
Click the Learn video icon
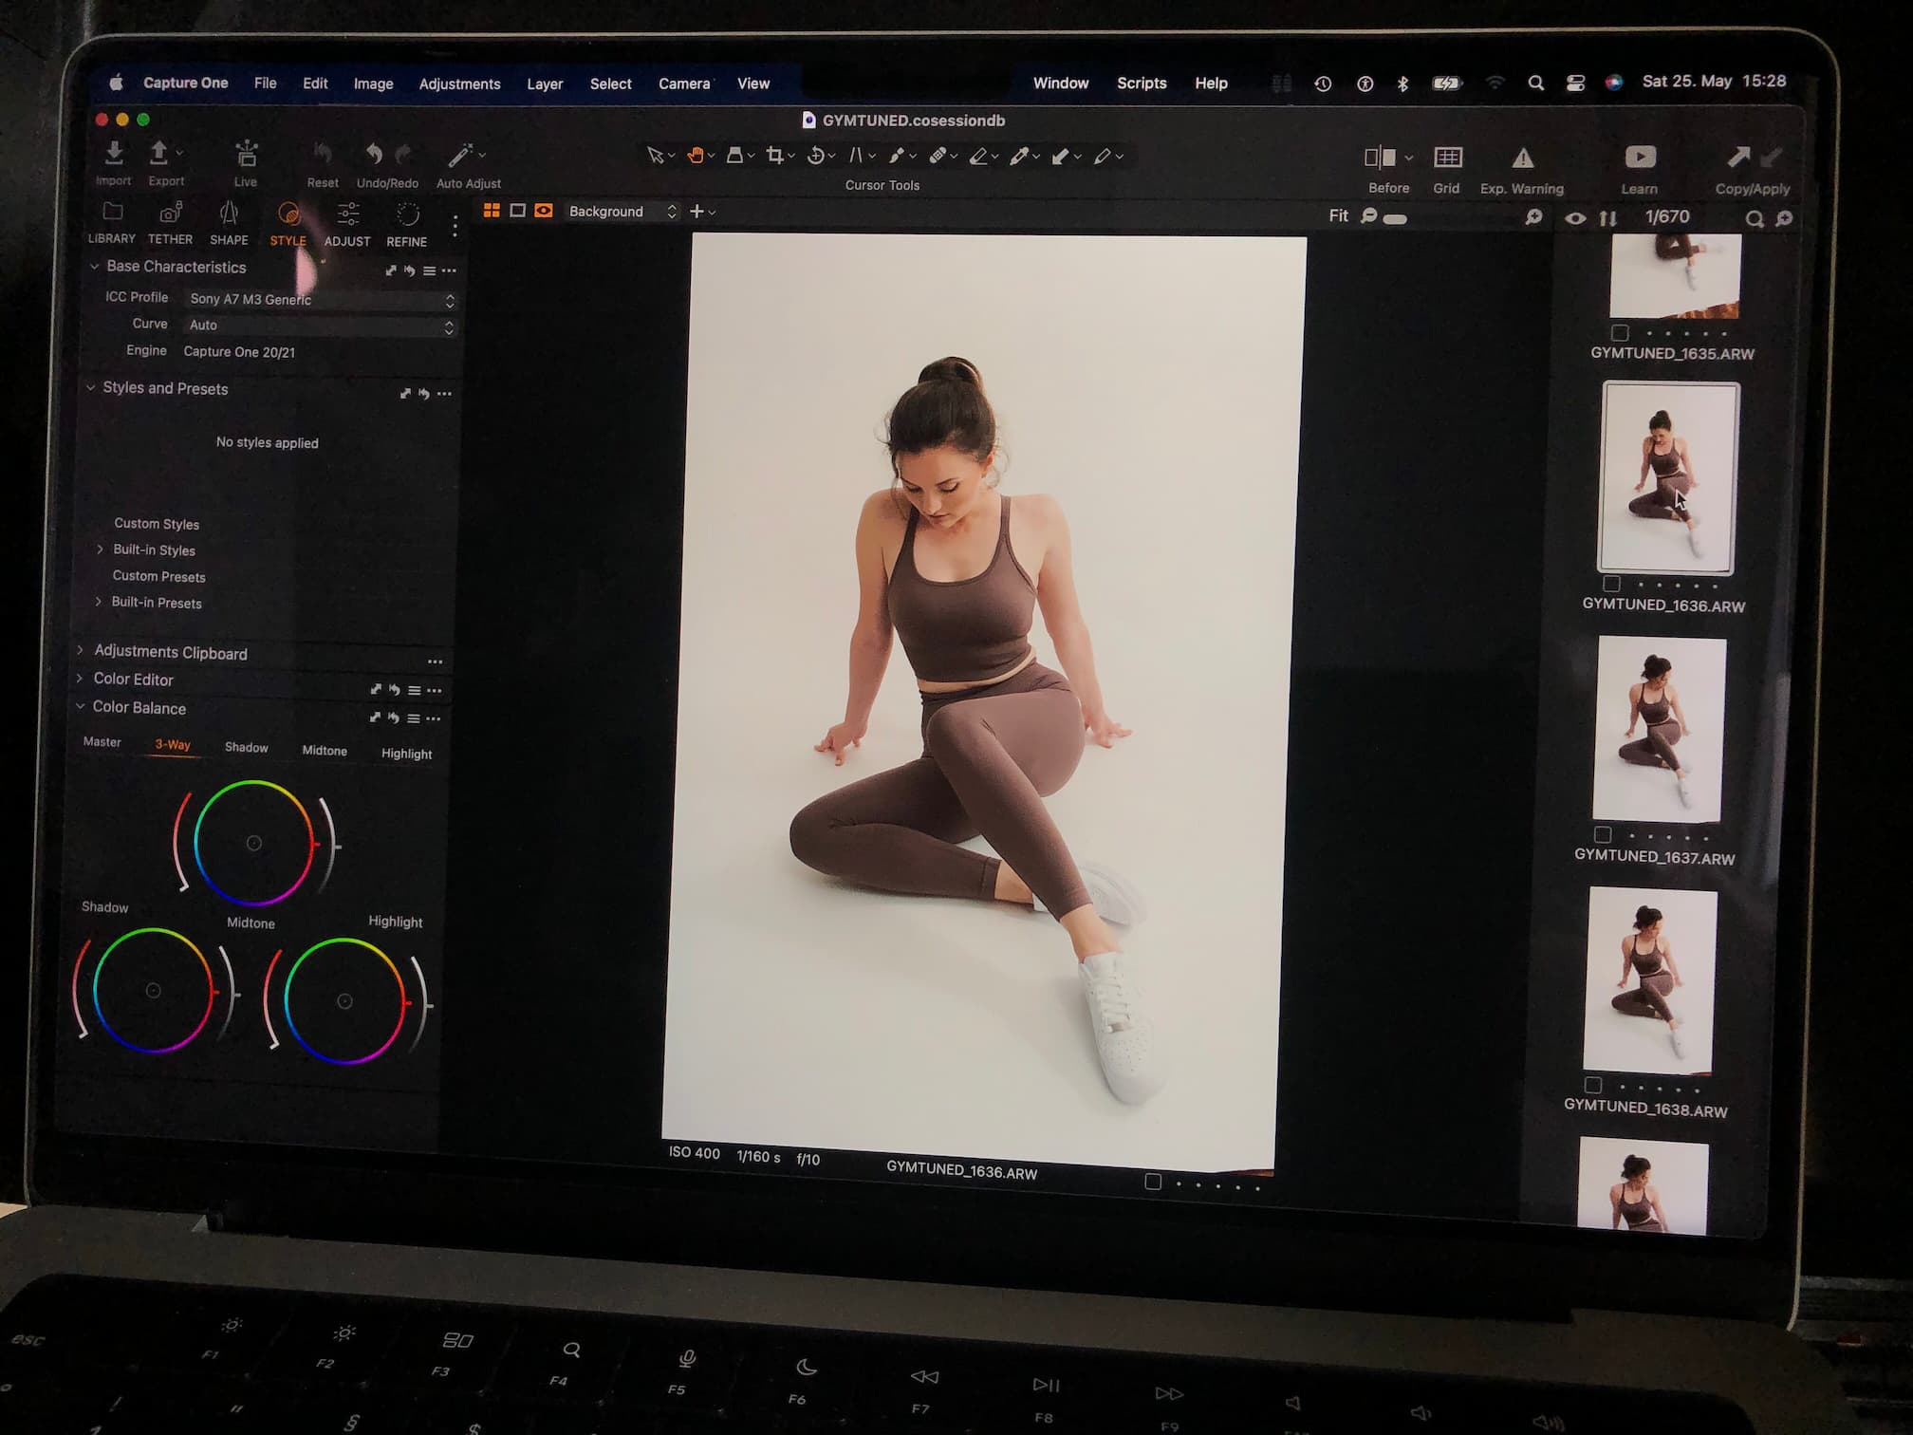pyautogui.click(x=1640, y=158)
